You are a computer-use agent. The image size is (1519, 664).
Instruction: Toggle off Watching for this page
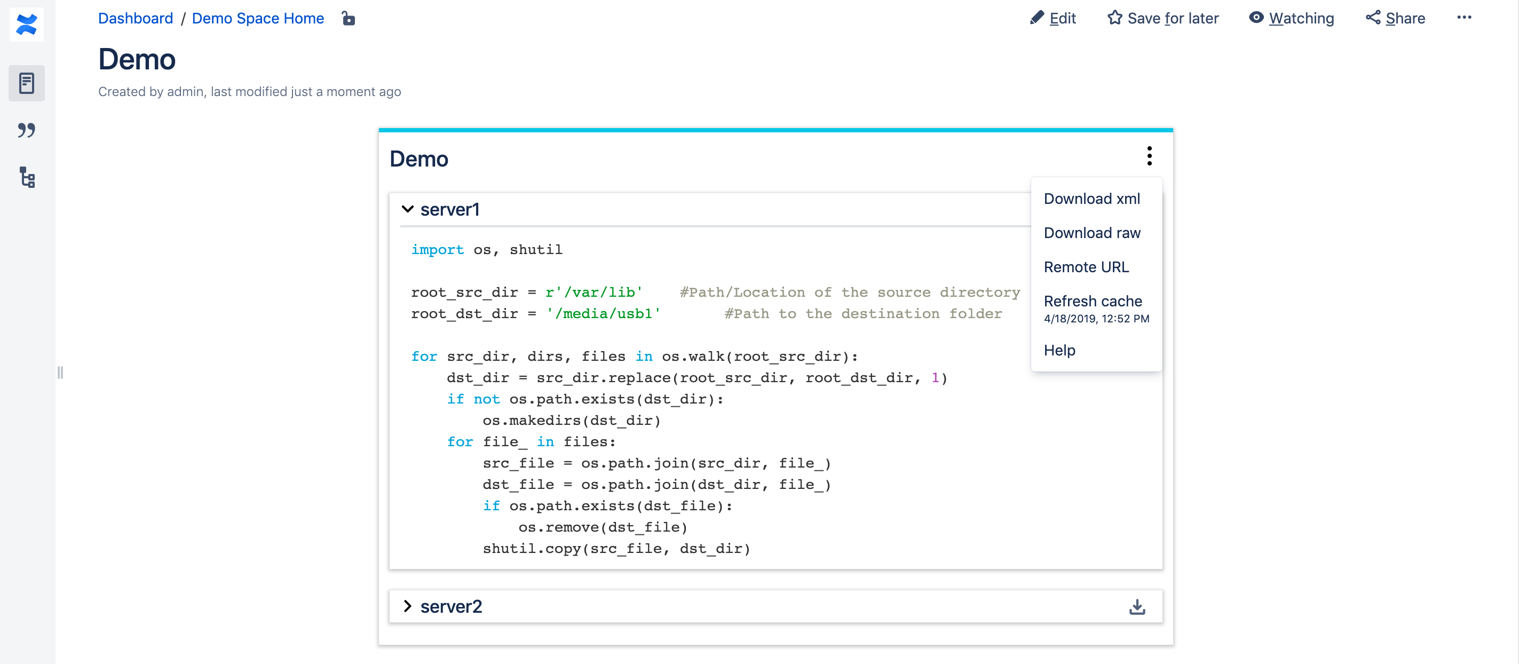(x=1256, y=18)
